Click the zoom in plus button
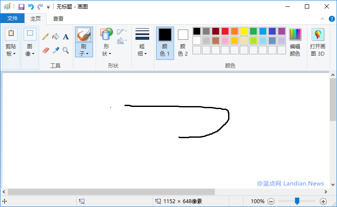 tap(323, 201)
